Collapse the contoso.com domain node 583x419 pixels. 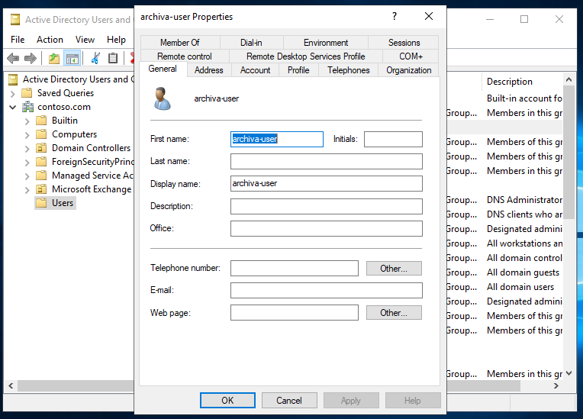[x=13, y=107]
